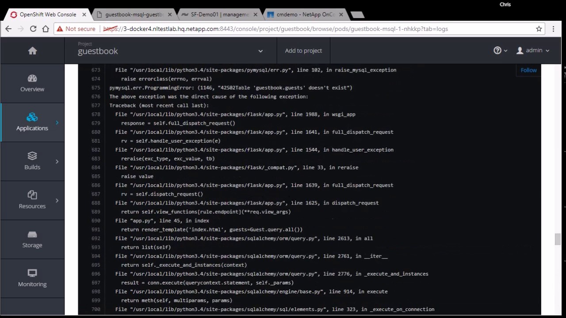Viewport: 566px width, 318px height.
Task: Click the render_template index.html log line
Action: click(212, 230)
